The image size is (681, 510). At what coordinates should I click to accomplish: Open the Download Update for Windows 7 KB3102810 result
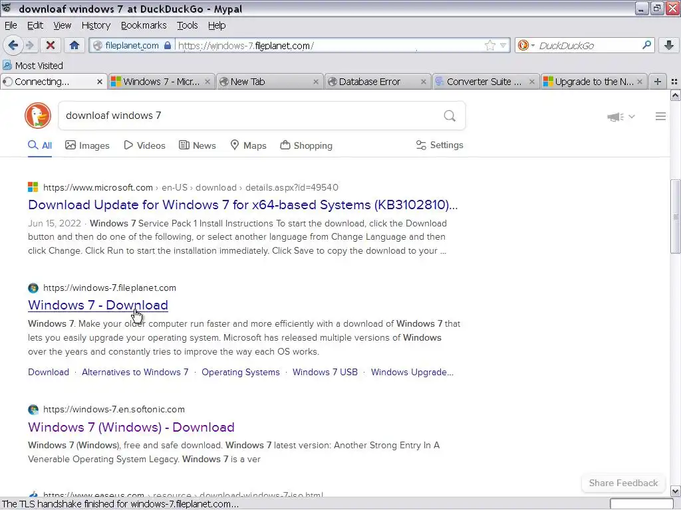(x=243, y=205)
